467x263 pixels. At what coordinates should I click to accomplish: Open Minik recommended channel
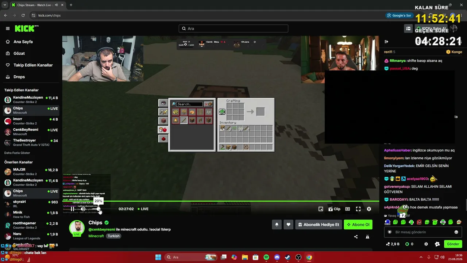(x=31, y=214)
